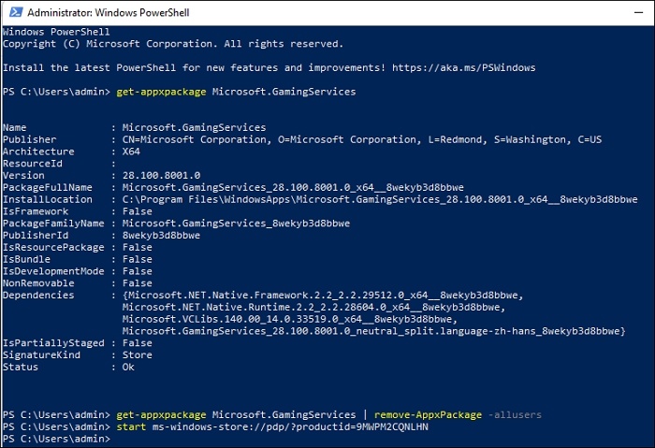Click the empty prompt on the last line
655x448 pixels.
(116, 439)
